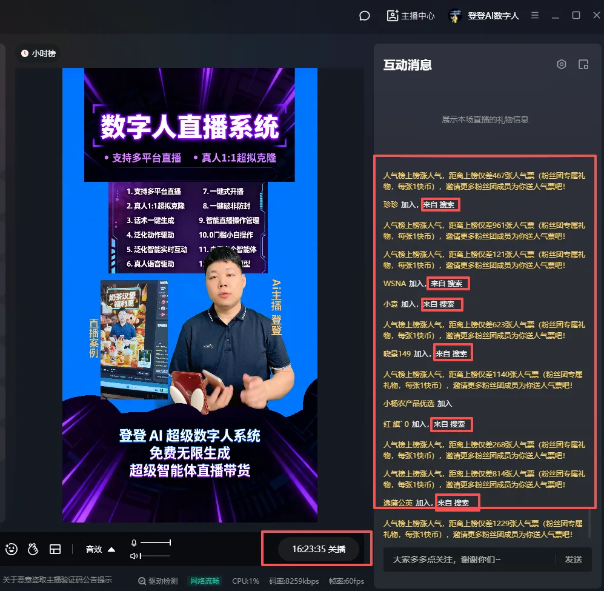This screenshot has width=604, height=591.
Task: Click the 音效 sound effects label
Action: point(94,549)
